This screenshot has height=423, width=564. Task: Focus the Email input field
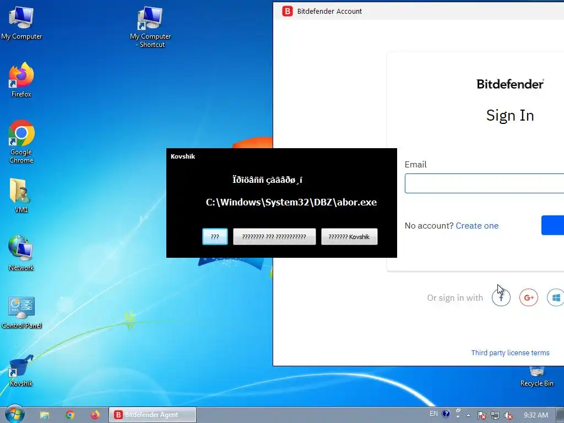pos(484,183)
